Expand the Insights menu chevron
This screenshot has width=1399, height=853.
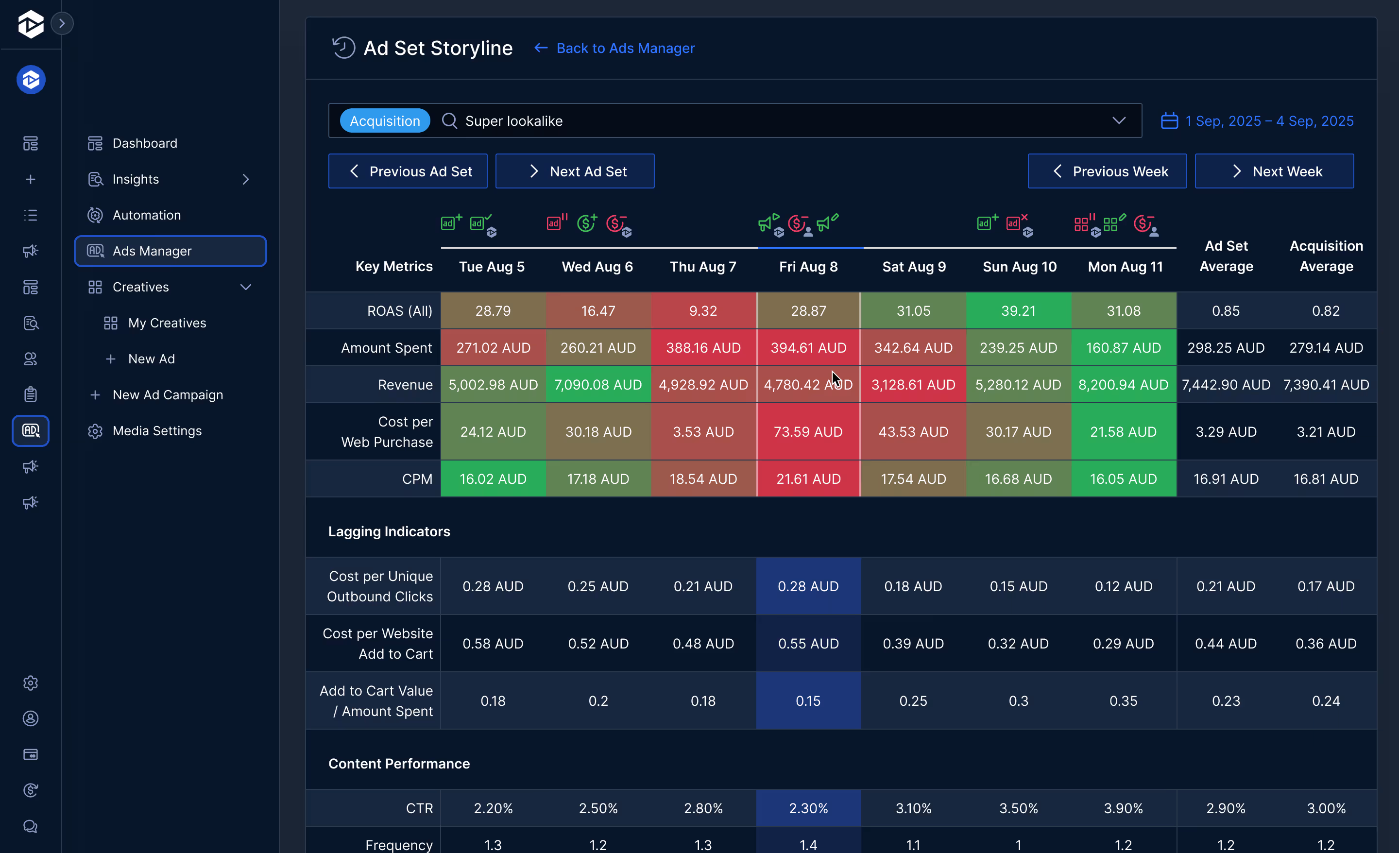(x=246, y=179)
